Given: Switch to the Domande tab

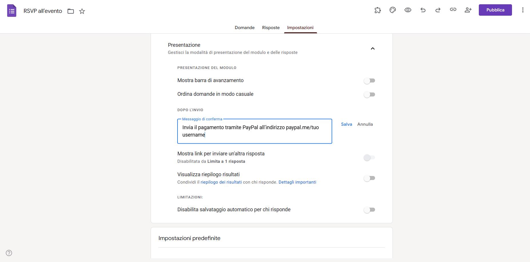Looking at the screenshot, I should [x=244, y=27].
